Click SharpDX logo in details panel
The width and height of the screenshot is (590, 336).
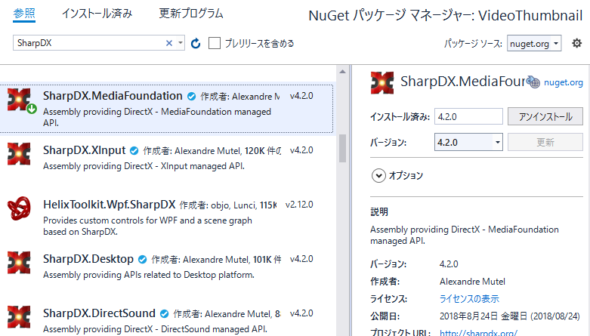click(x=382, y=82)
